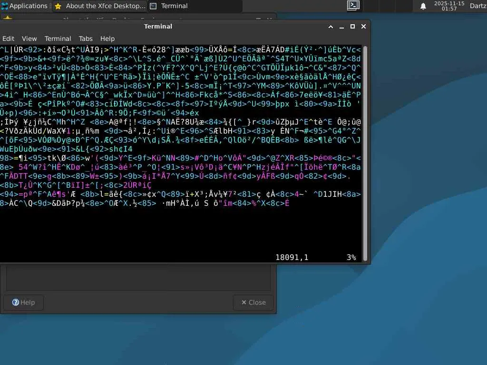Click the Xfce mouse logo icon
The image size is (487, 365).
5,6
